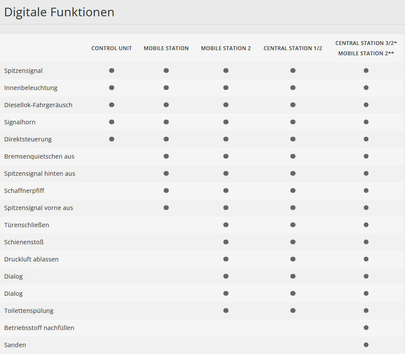The width and height of the screenshot is (405, 354).
Task: Select the Spitzensignal hinten aus row label
Action: click(x=40, y=174)
